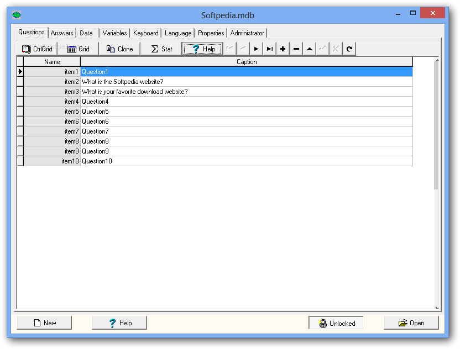Viewport: 460px width, 349px height.
Task: Click the Caption column header
Action: click(247, 62)
